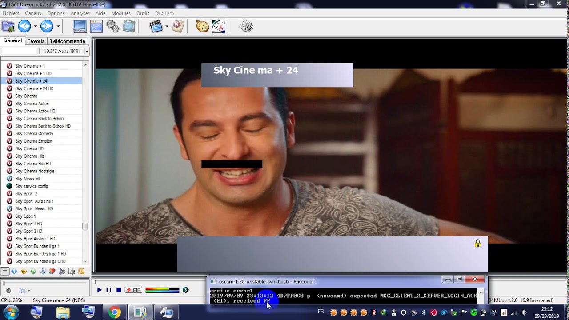This screenshot has width=569, height=320.
Task: Open the stopwatch timer icon
Action: [202, 27]
